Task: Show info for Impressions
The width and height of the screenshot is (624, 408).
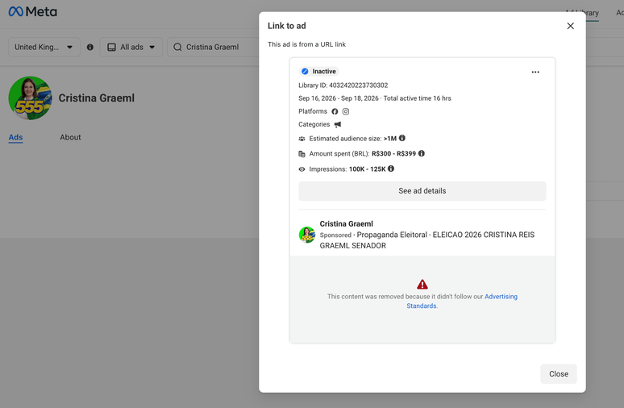Action: 391,169
